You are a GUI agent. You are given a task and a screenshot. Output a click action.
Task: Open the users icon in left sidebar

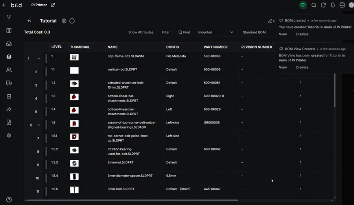coord(9,70)
